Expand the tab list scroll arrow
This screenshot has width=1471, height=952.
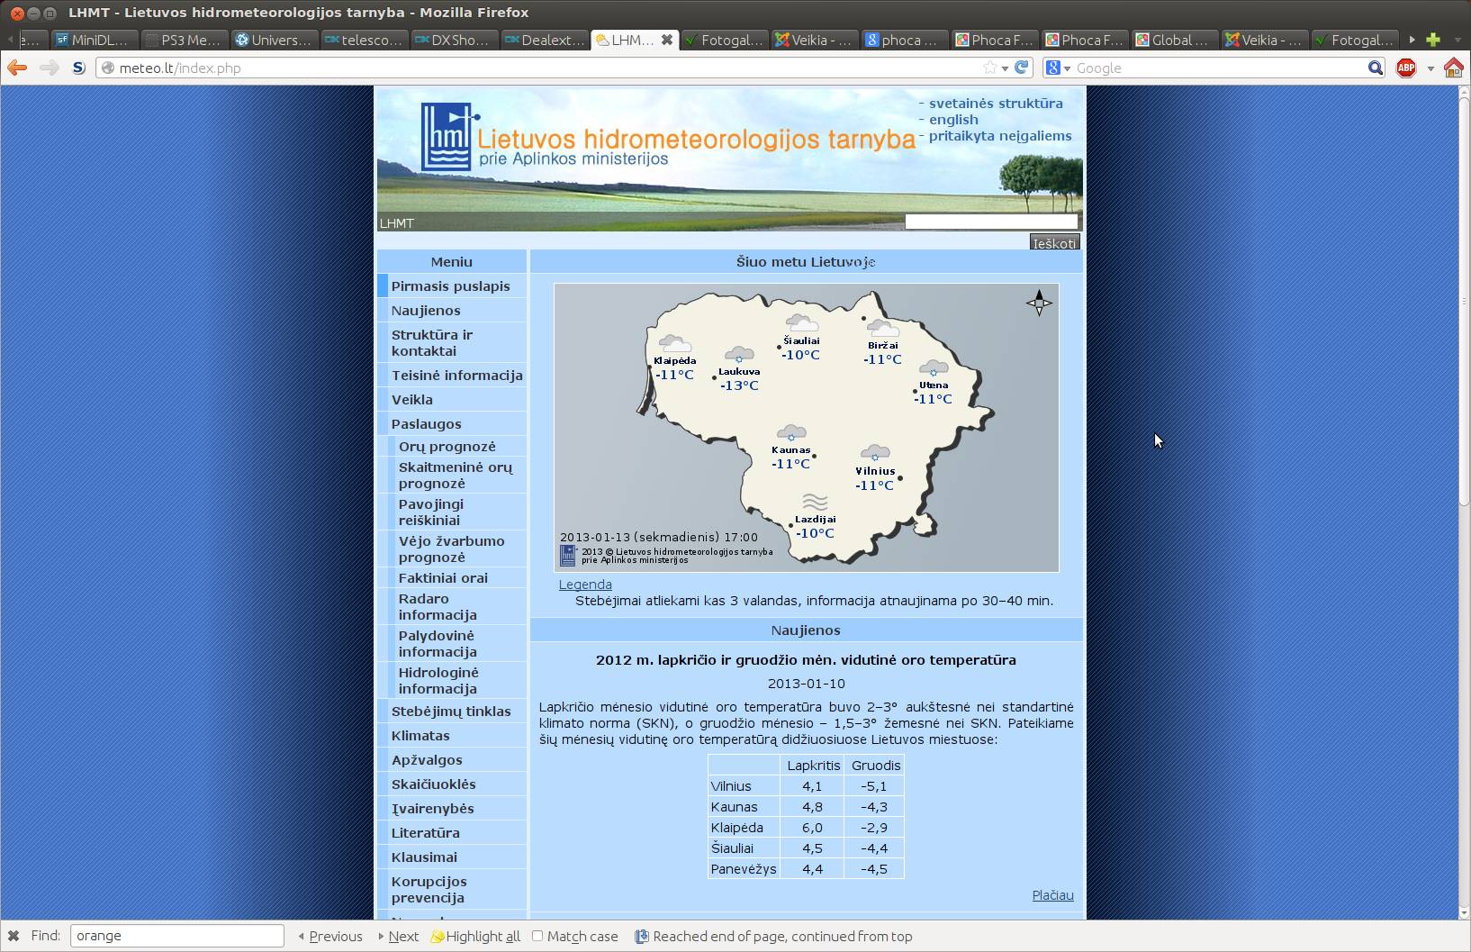pos(1412,40)
